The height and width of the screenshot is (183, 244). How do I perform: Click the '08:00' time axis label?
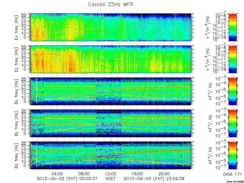tap(84, 174)
